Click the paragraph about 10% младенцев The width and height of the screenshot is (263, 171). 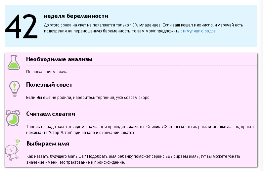tap(143, 28)
